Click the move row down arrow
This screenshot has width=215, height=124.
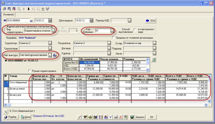coord(29,9)
